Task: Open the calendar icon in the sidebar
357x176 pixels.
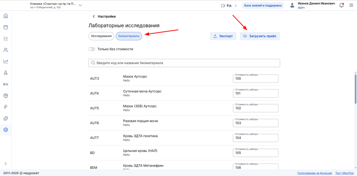Action: [x=6, y=27]
